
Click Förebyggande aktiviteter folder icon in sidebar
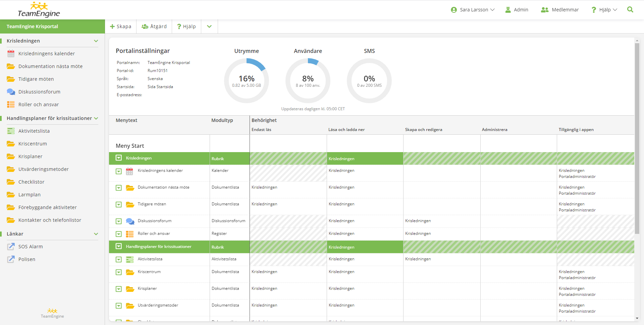point(11,207)
